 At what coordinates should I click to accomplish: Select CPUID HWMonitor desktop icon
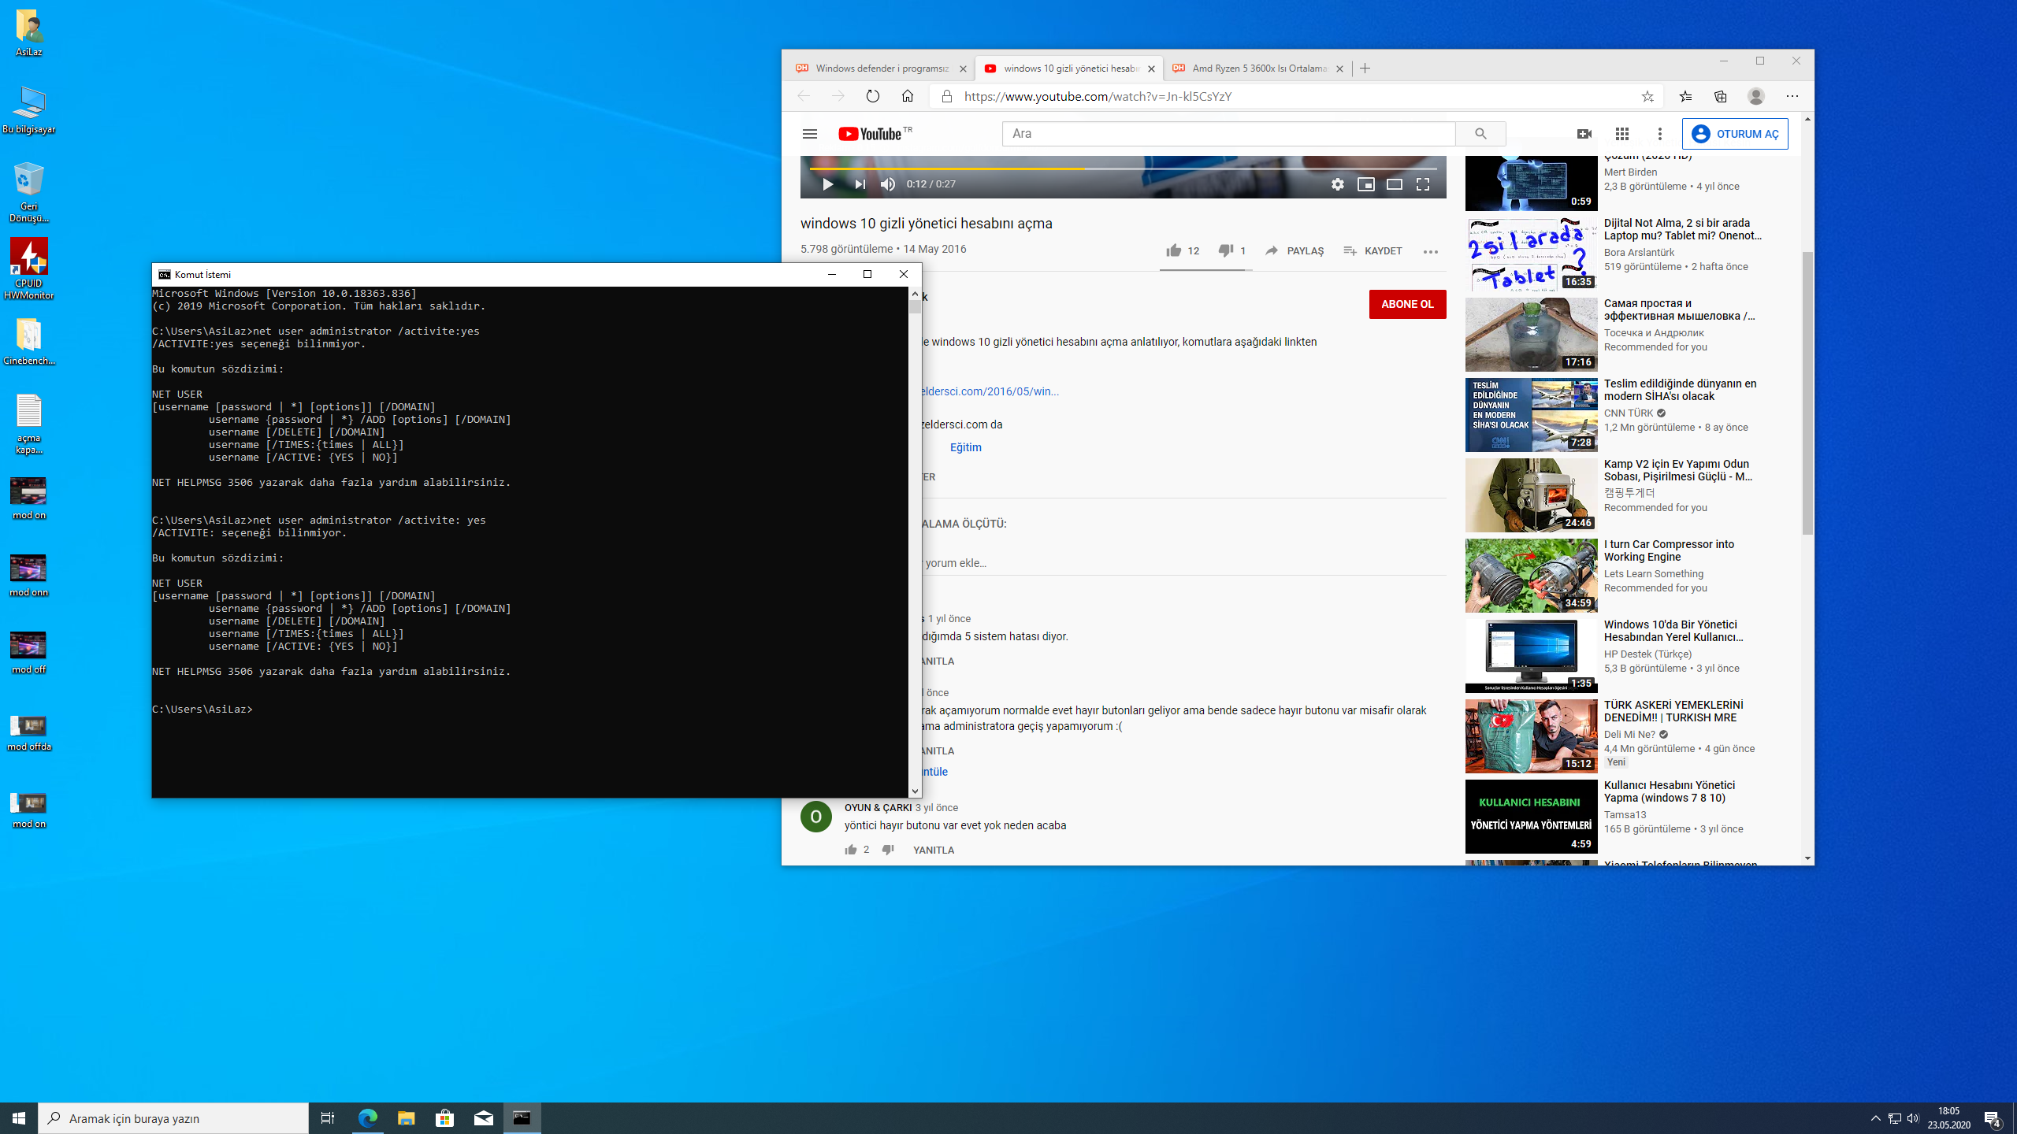pyautogui.click(x=28, y=269)
